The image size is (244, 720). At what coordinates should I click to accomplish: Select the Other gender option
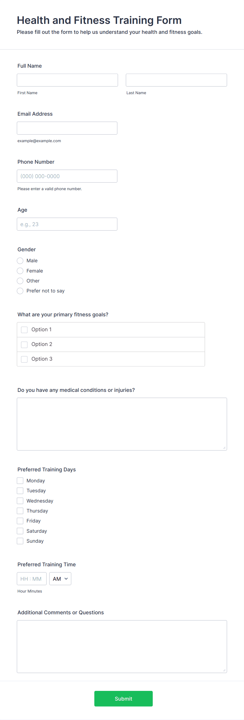(x=20, y=281)
